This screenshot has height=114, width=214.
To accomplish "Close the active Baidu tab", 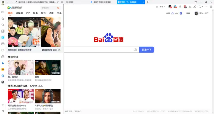I will 143,2.
